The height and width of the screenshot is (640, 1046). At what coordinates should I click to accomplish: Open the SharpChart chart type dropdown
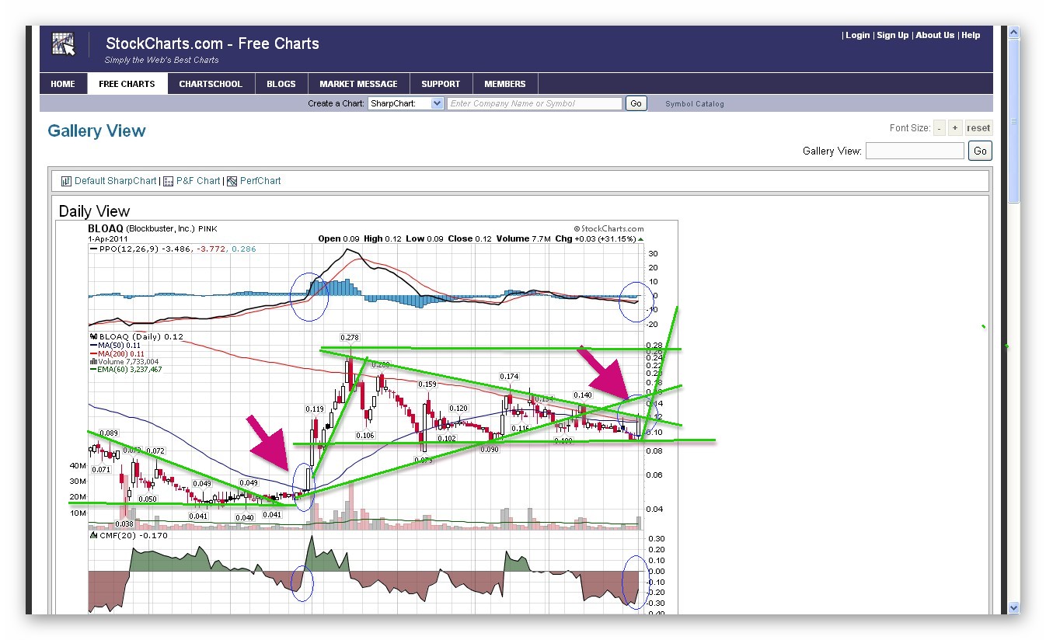click(x=406, y=103)
